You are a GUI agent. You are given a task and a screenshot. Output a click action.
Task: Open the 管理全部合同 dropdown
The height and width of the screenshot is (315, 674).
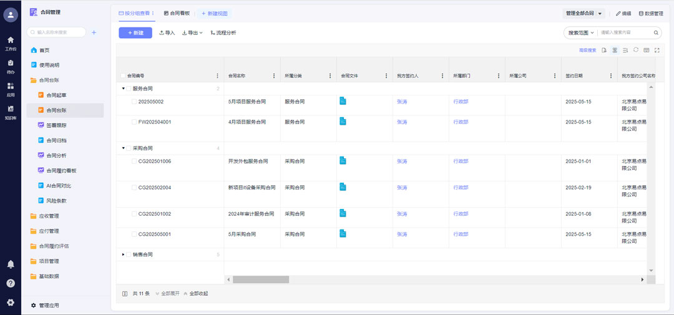tap(584, 13)
